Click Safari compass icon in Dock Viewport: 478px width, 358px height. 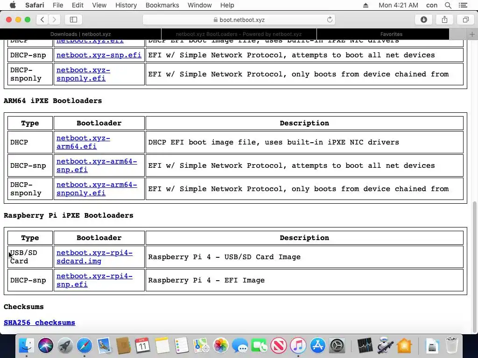pos(84,345)
